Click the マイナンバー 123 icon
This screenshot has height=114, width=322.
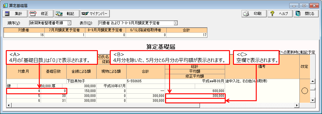tap(85, 14)
